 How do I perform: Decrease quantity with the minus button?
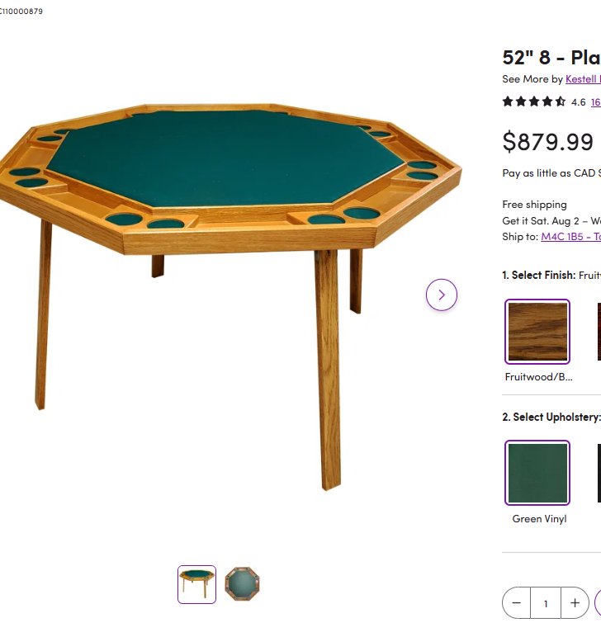516,603
